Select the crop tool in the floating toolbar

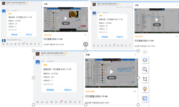click(x=145, y=79)
